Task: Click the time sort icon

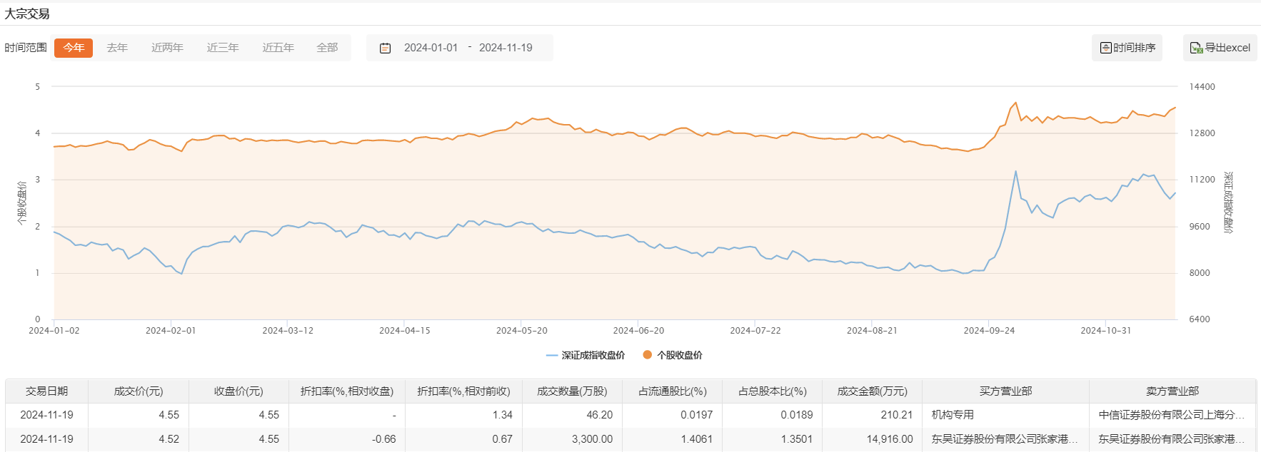Action: 1105,48
